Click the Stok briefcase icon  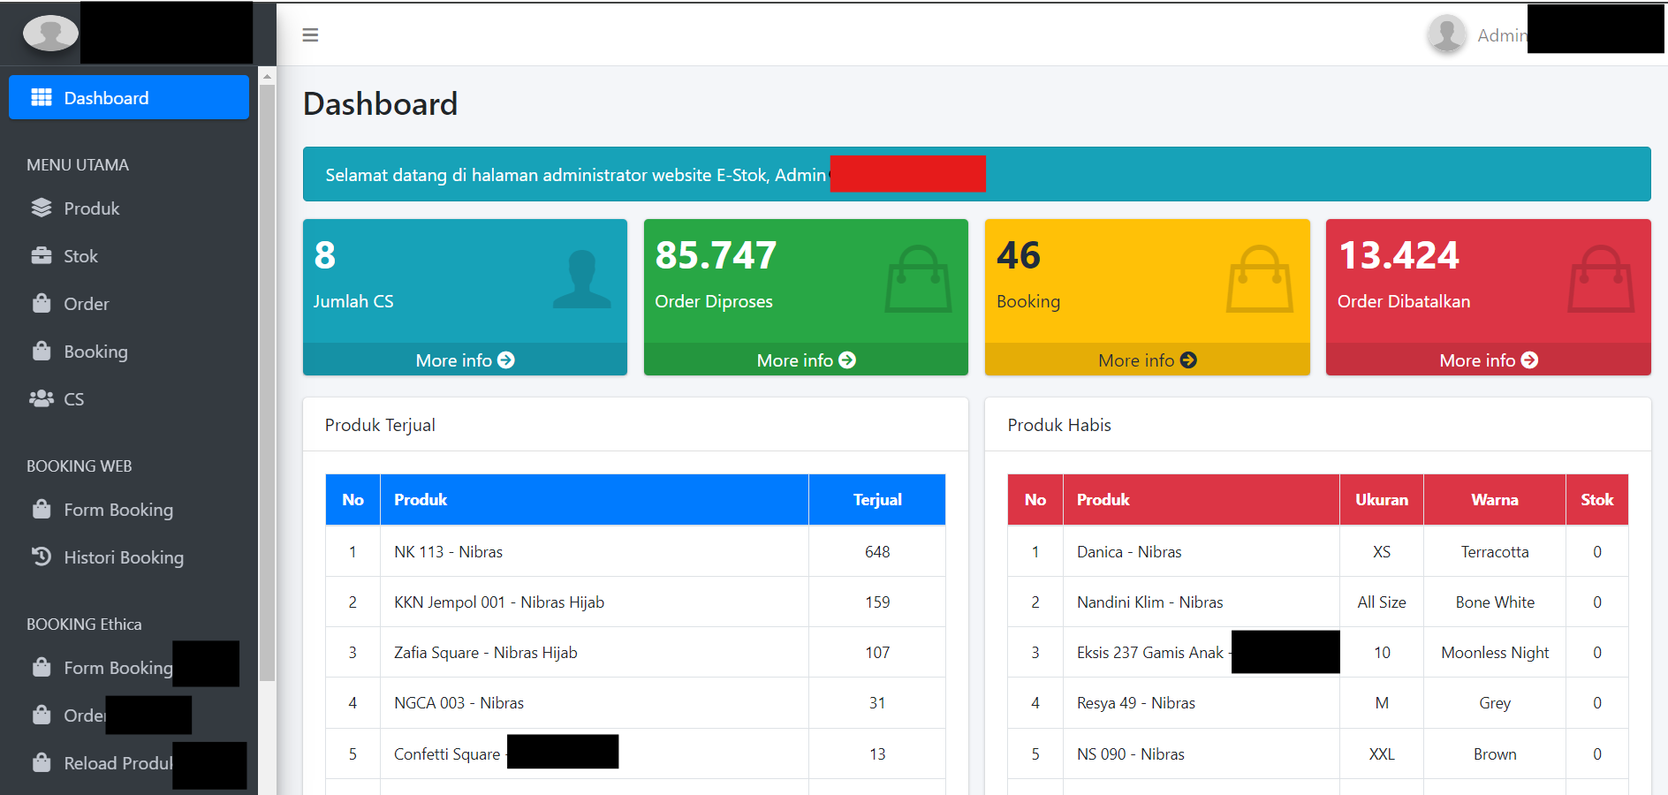[42, 255]
